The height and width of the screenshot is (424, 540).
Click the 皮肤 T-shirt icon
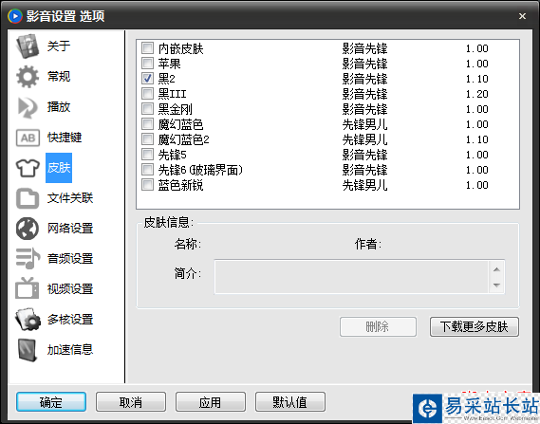[28, 168]
